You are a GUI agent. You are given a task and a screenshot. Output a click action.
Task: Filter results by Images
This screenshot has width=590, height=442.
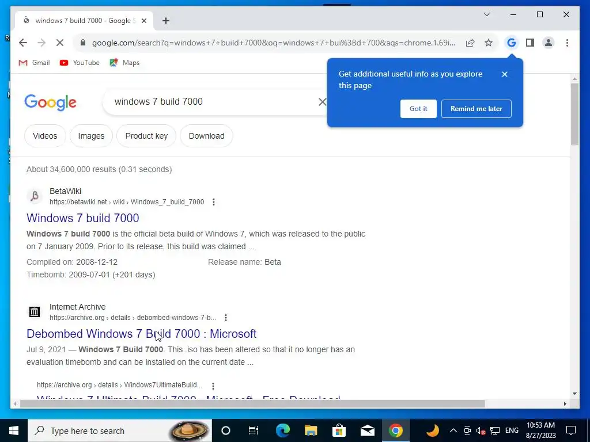tap(91, 136)
